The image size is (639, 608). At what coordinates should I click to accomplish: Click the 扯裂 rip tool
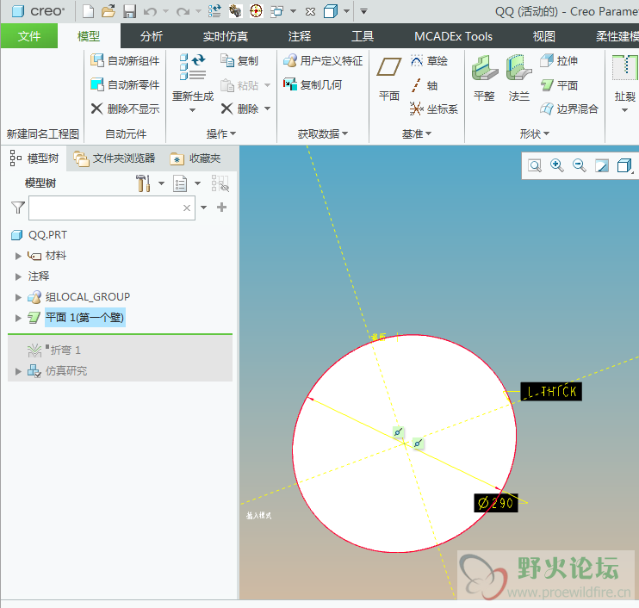(x=624, y=84)
